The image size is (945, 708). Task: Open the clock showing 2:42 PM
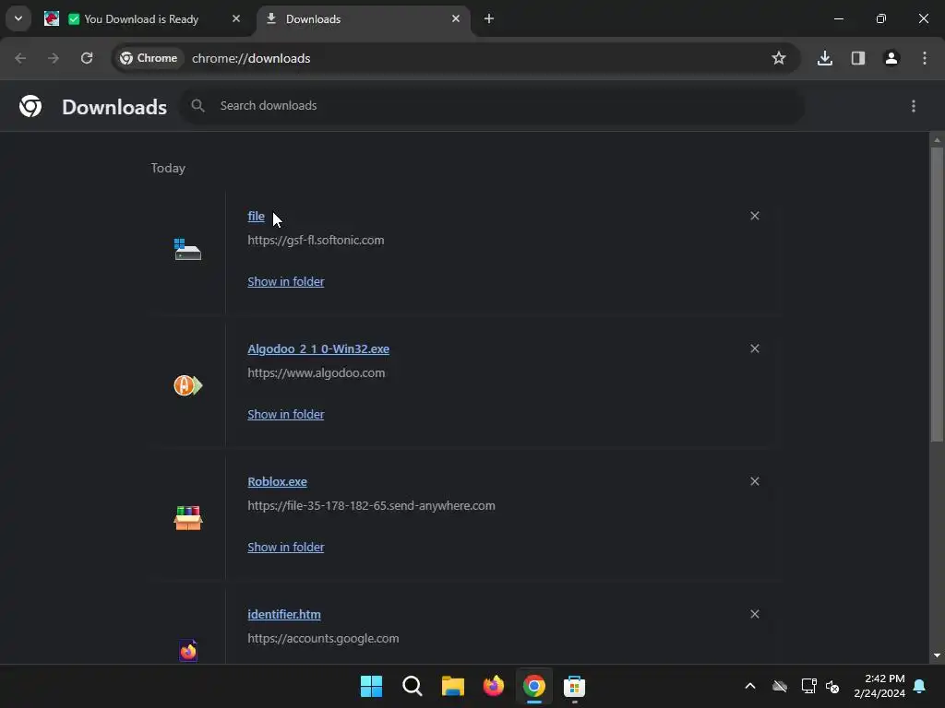(x=879, y=686)
